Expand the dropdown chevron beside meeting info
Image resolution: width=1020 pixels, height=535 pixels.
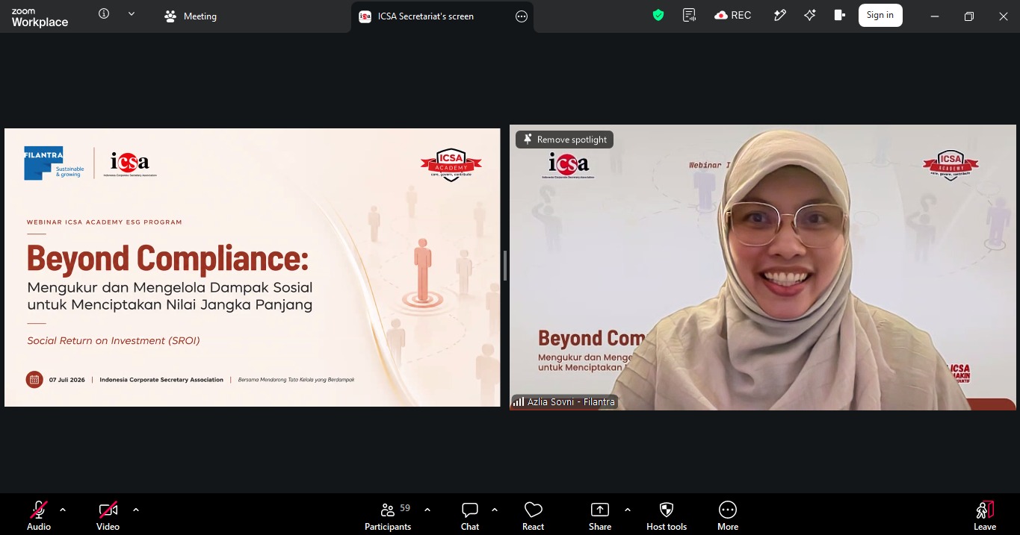(x=132, y=14)
